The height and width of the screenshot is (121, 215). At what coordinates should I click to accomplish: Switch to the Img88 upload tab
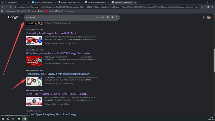[x=44, y=2]
